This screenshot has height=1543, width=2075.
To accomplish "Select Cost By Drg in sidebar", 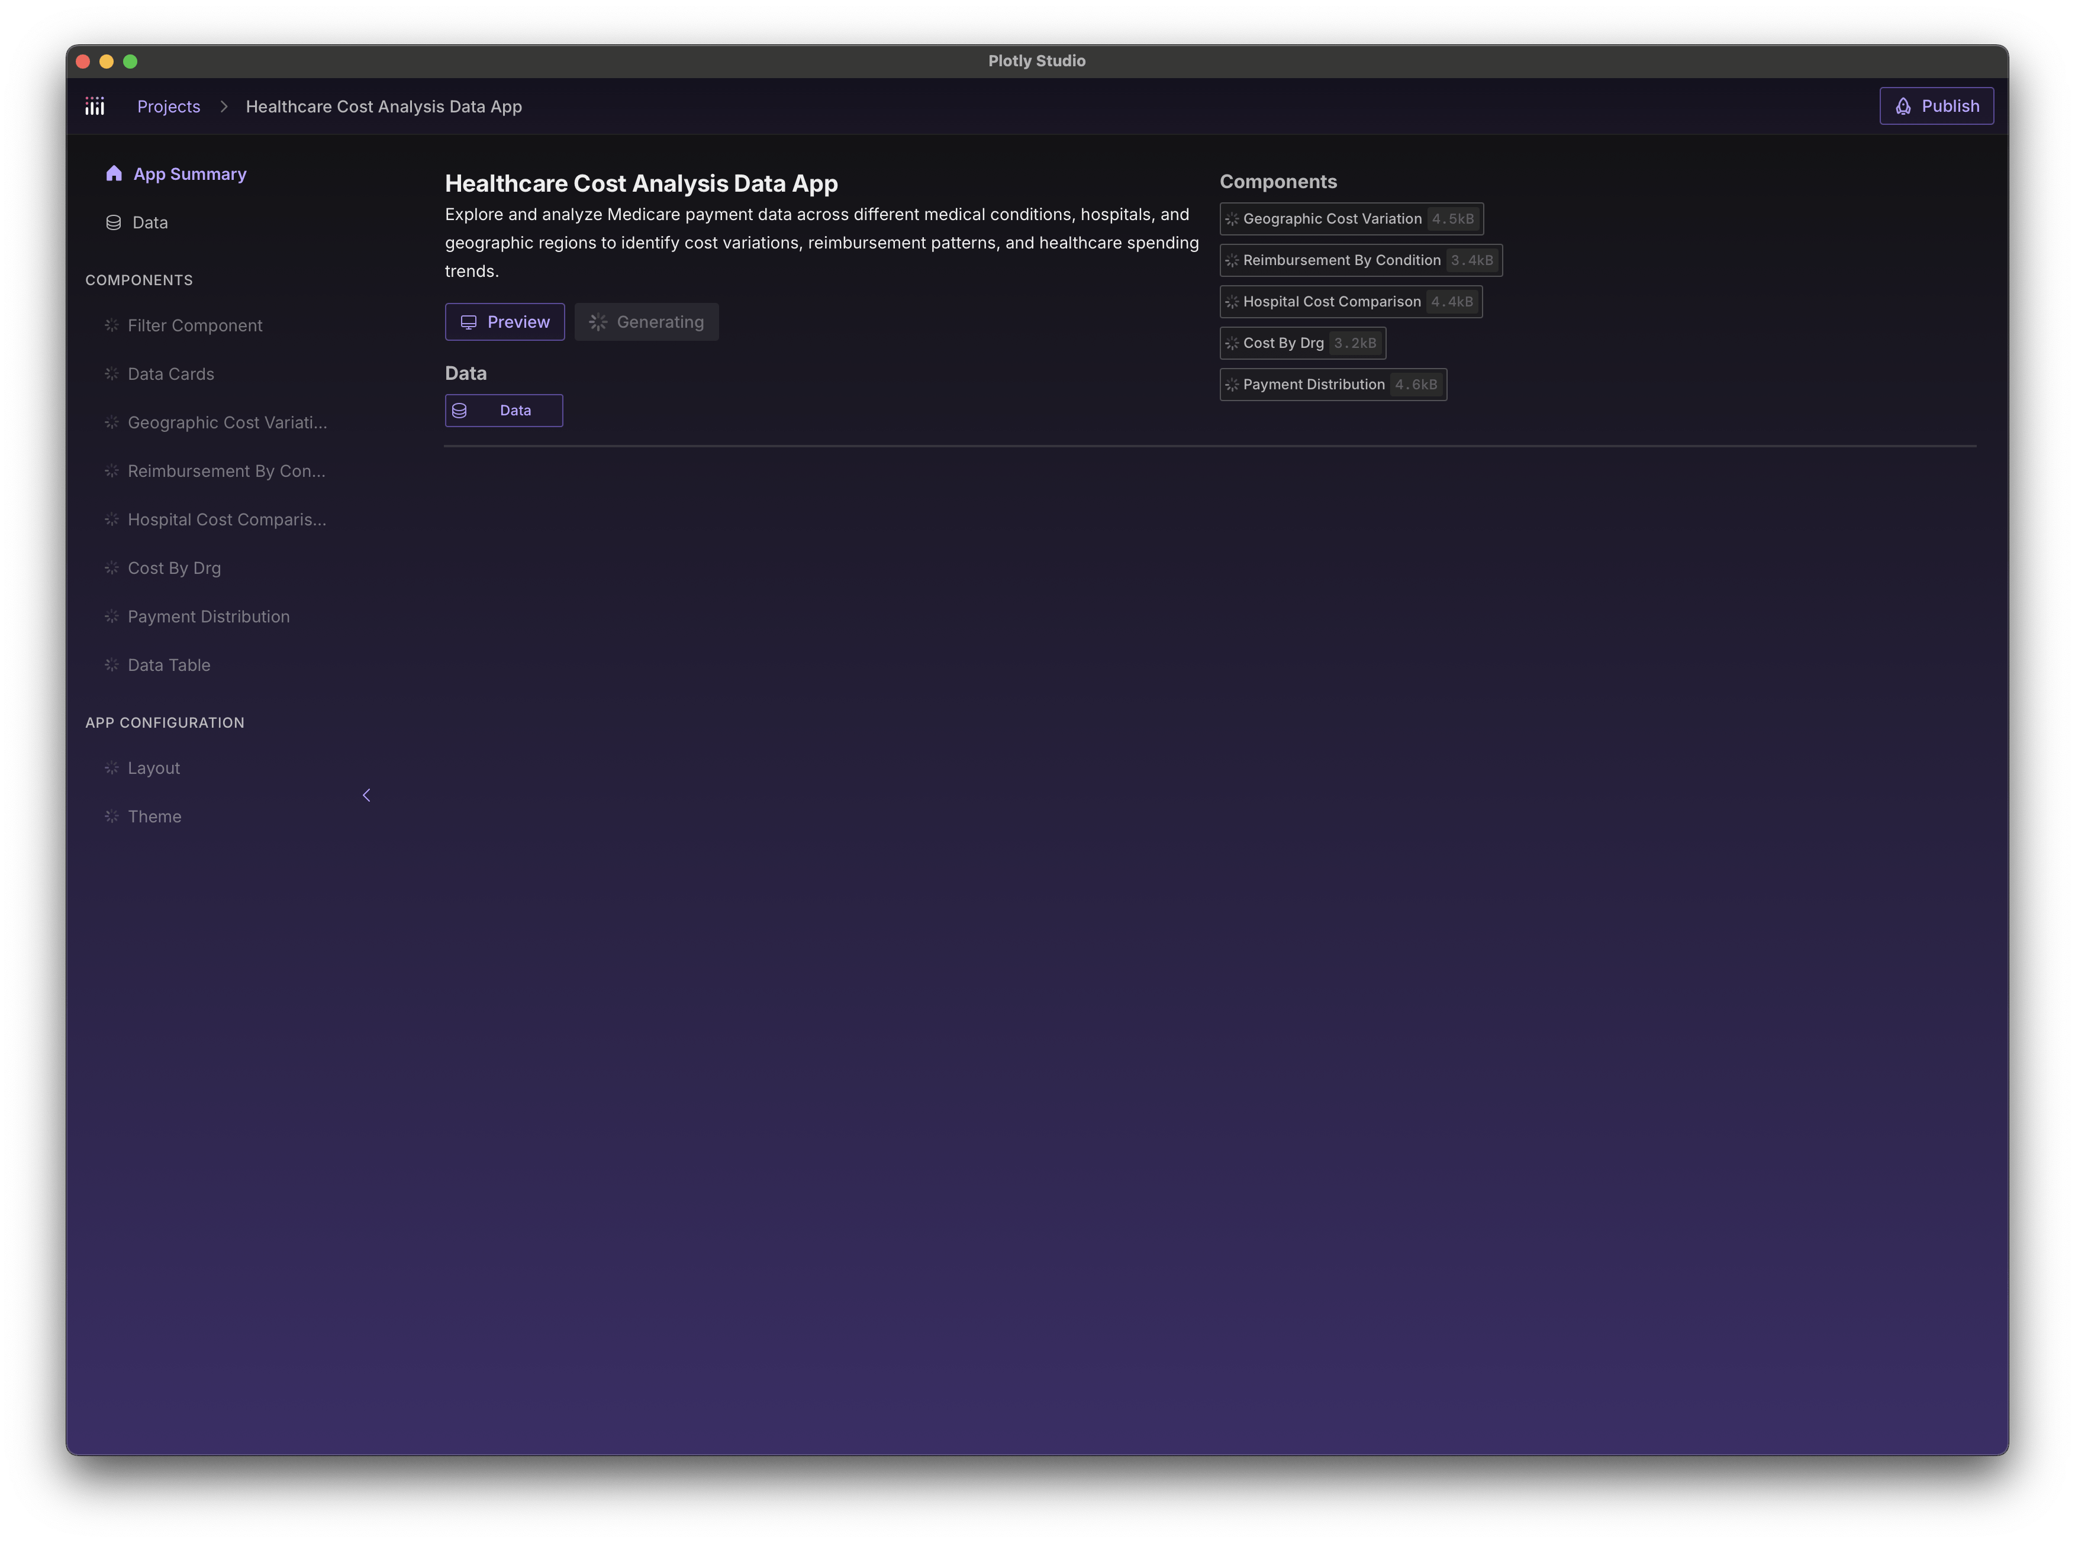I will [174, 568].
